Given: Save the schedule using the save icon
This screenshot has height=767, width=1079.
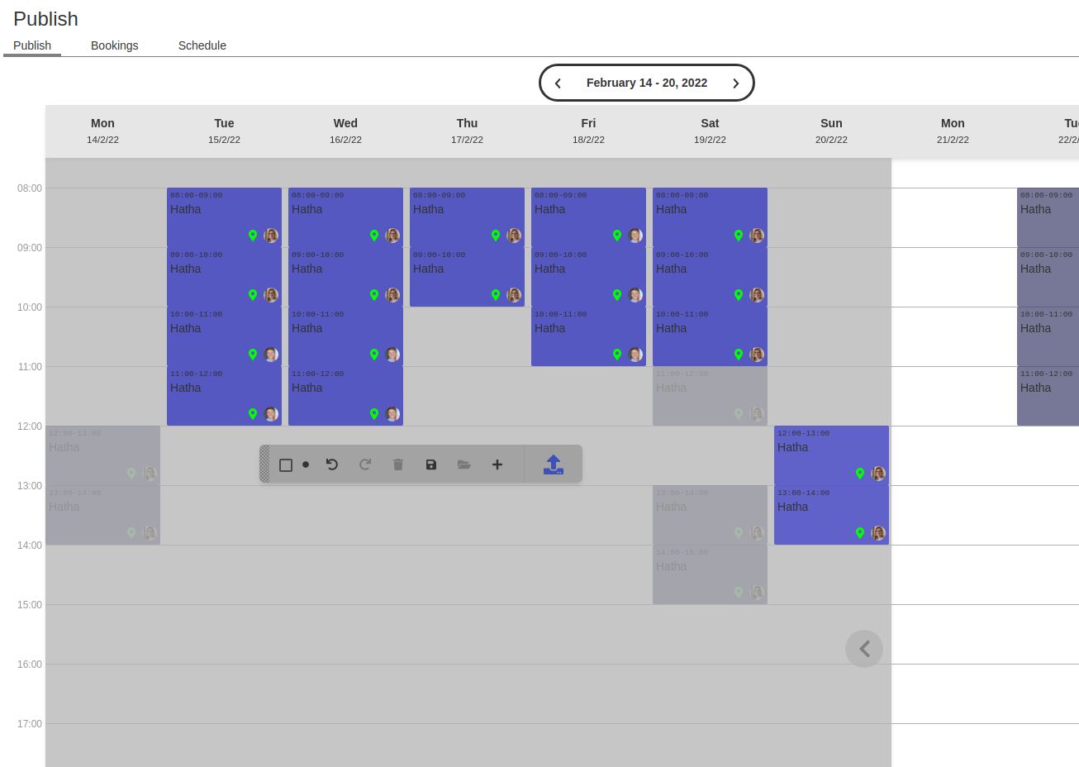Looking at the screenshot, I should pos(431,464).
